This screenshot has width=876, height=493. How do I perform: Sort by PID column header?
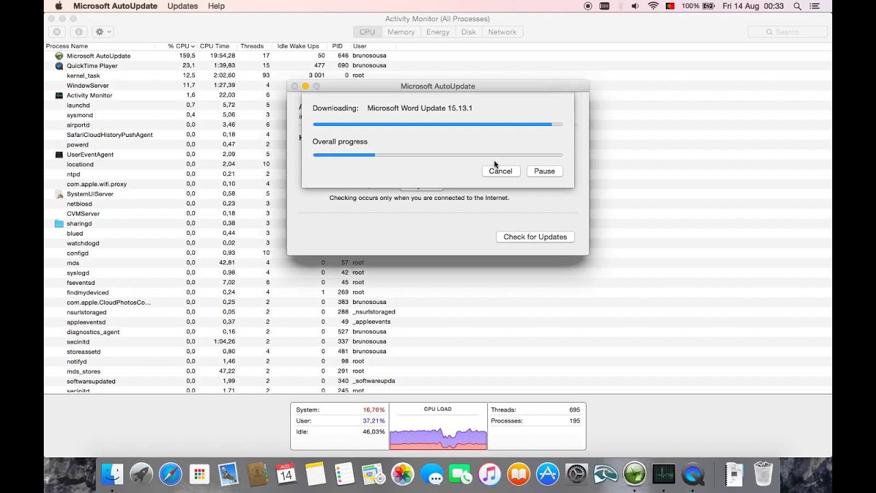click(338, 46)
